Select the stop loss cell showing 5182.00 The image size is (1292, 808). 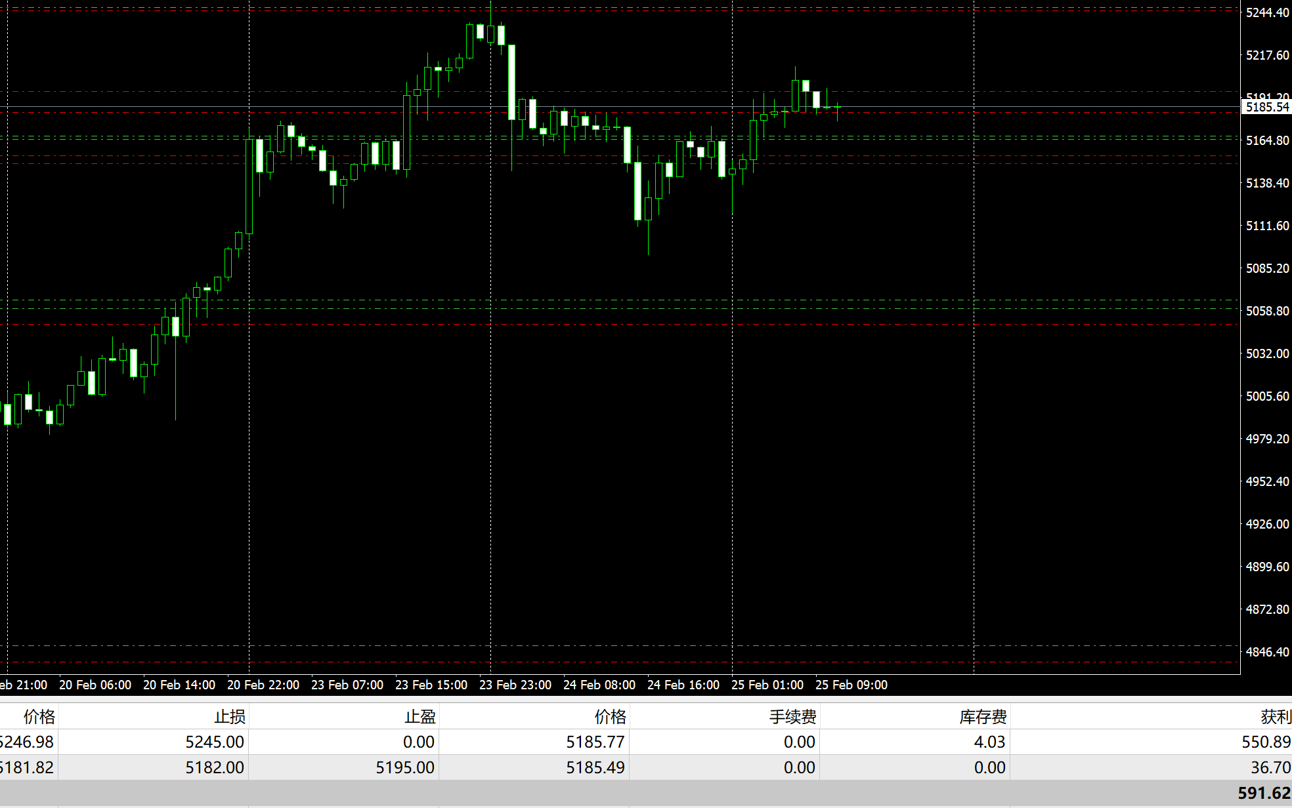tap(214, 767)
